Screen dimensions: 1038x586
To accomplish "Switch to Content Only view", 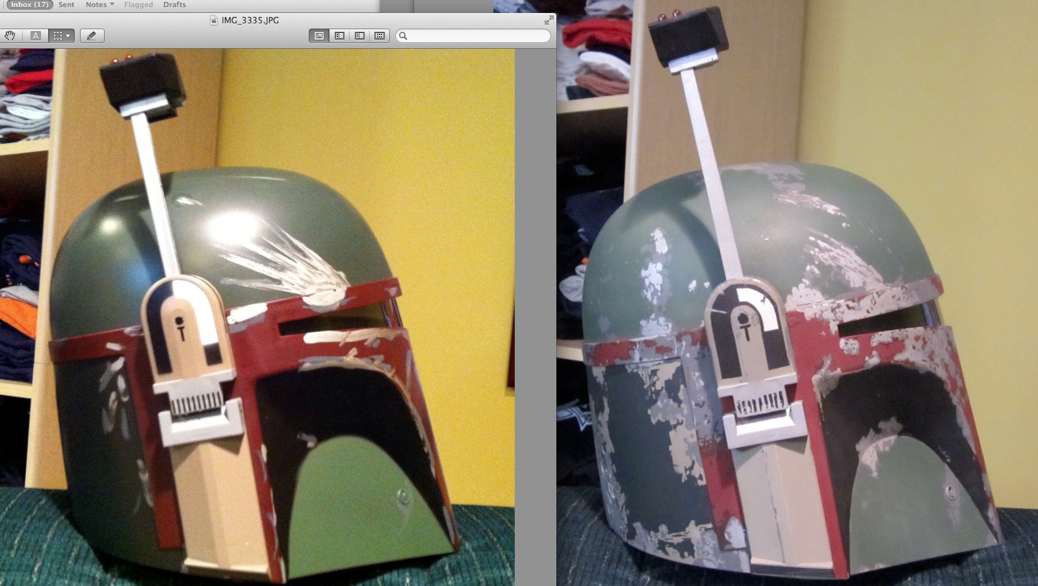I will 319,36.
